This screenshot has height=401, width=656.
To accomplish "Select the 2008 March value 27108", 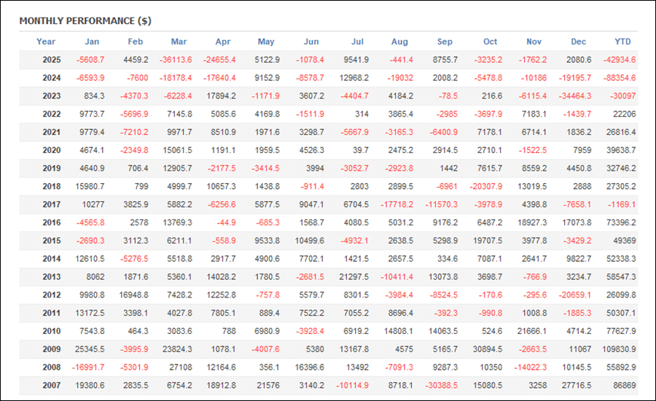I will pos(179,367).
